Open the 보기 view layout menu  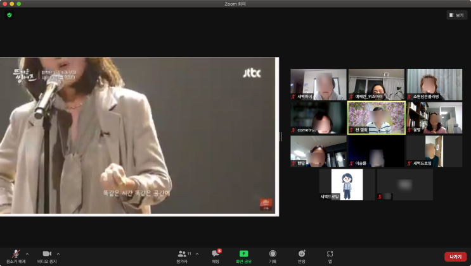click(x=456, y=15)
